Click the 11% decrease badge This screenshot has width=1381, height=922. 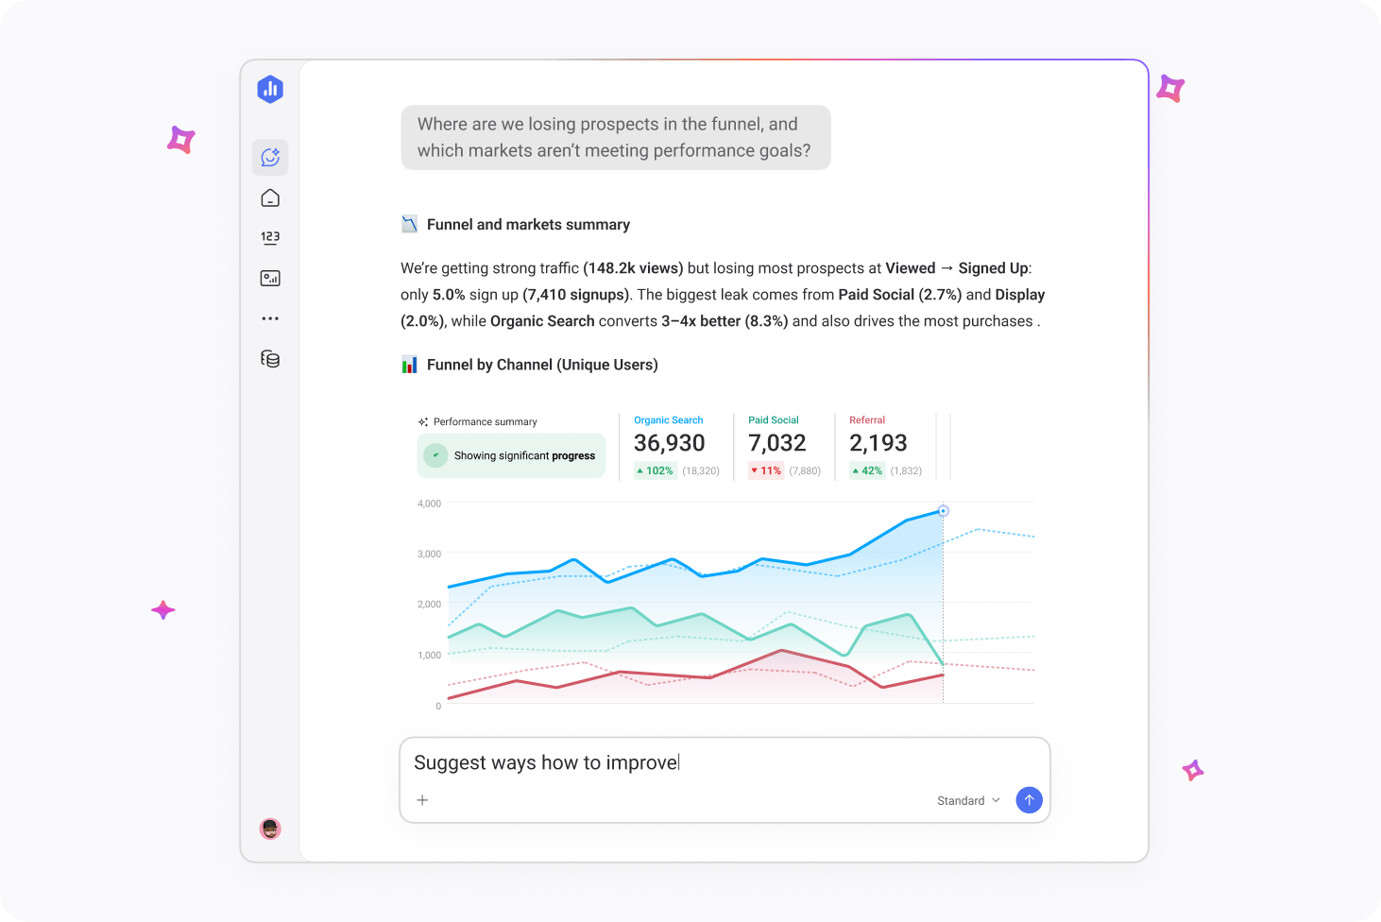pos(766,470)
